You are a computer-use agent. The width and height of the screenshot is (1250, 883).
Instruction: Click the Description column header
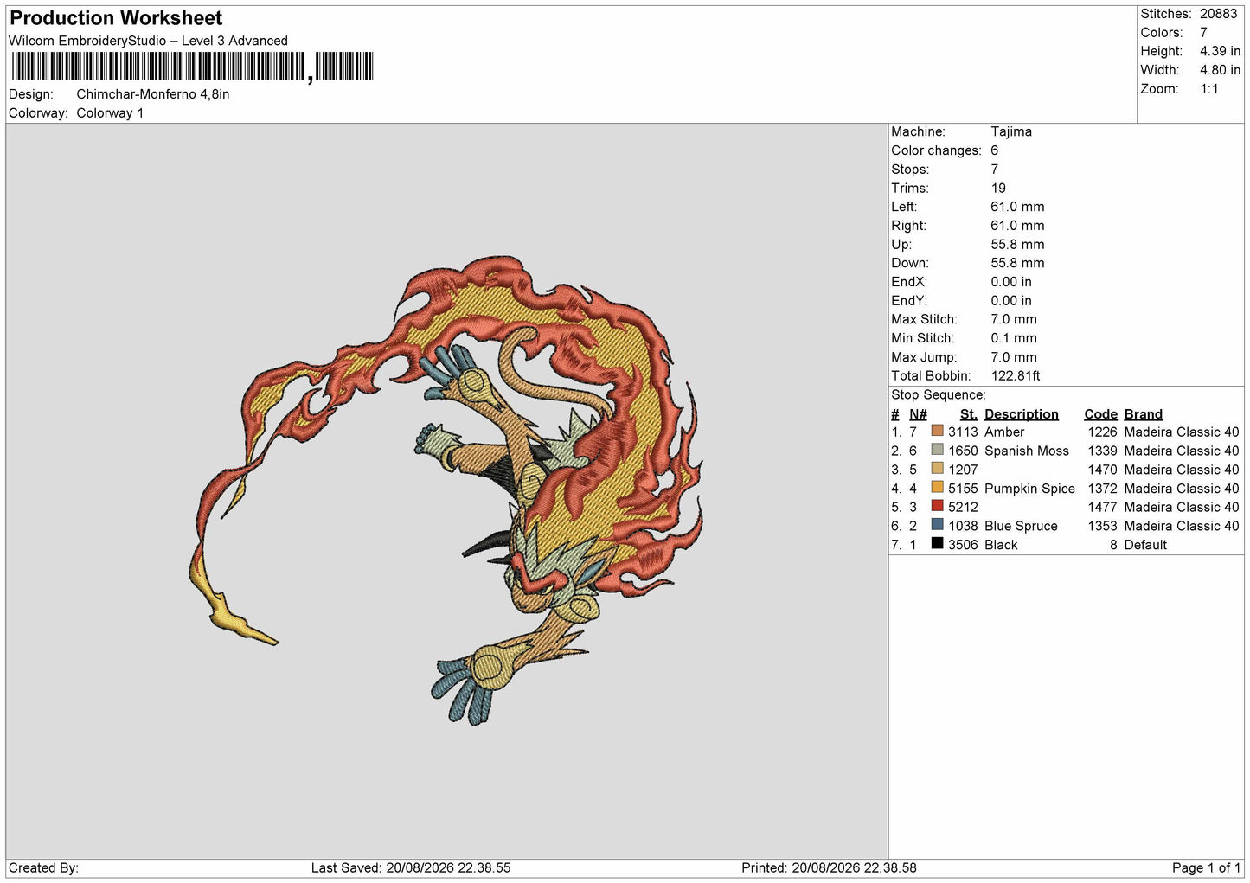pyautogui.click(x=1022, y=414)
